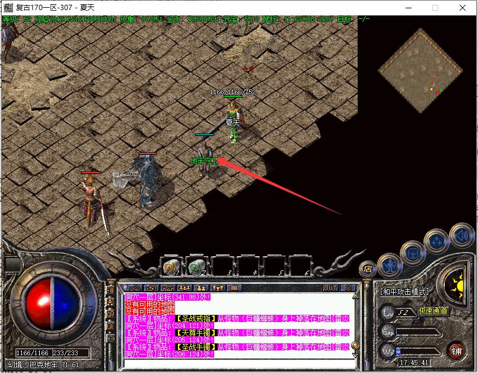Click the coordinate message (205:124) in chat
This screenshot has height=373, width=478.
point(169,339)
